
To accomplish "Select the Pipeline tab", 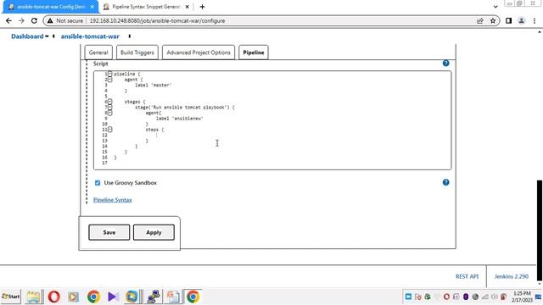I will pos(253,53).
